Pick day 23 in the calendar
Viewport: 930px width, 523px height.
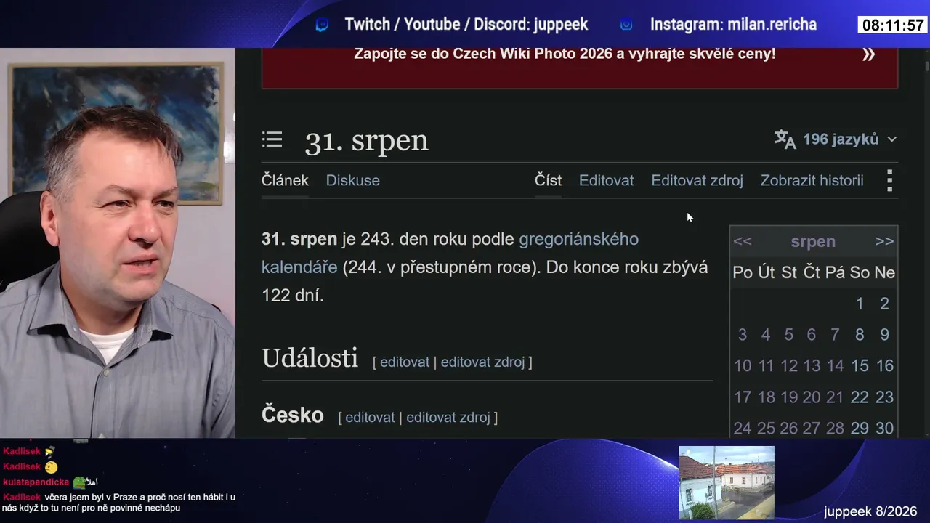click(x=884, y=397)
